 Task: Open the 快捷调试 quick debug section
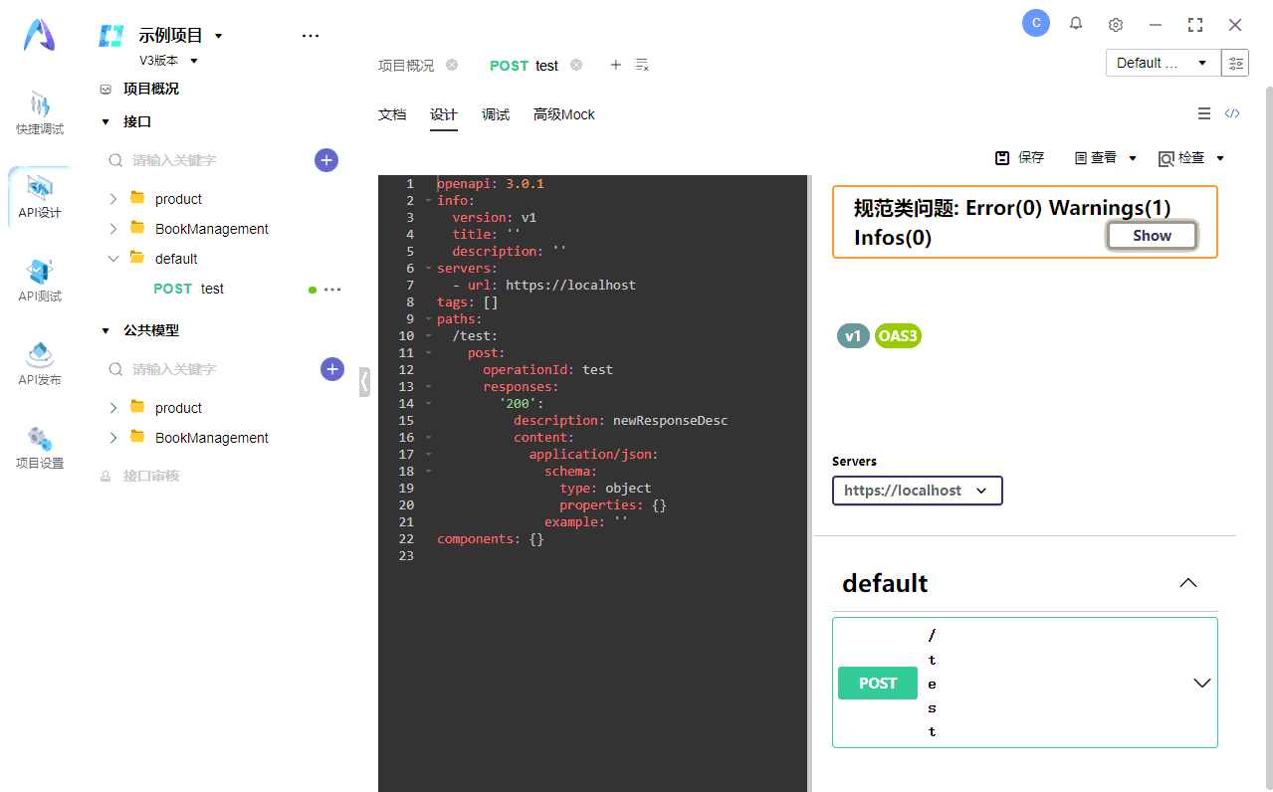click(40, 113)
